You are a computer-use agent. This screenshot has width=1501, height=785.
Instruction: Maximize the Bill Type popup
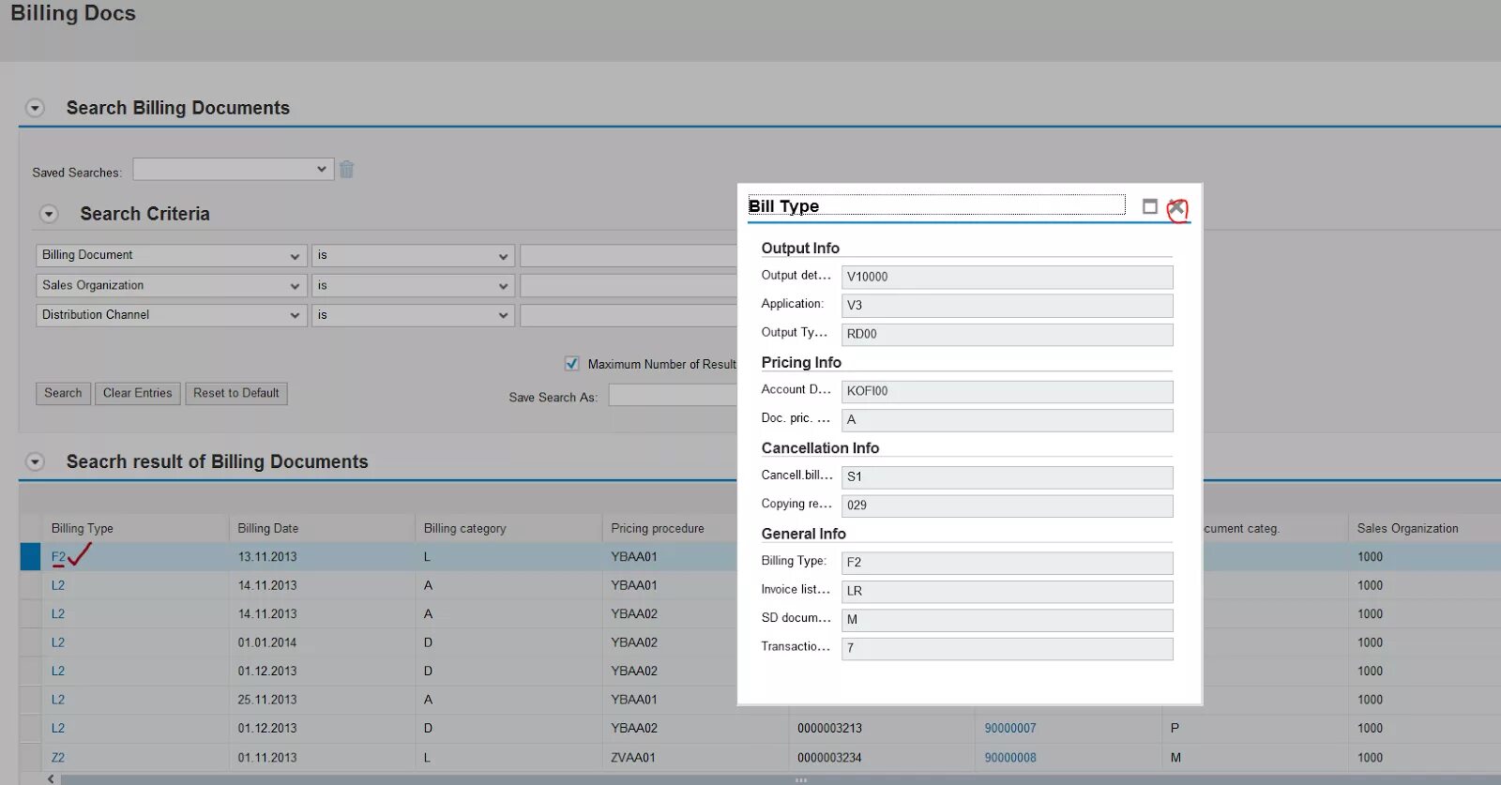coord(1150,206)
